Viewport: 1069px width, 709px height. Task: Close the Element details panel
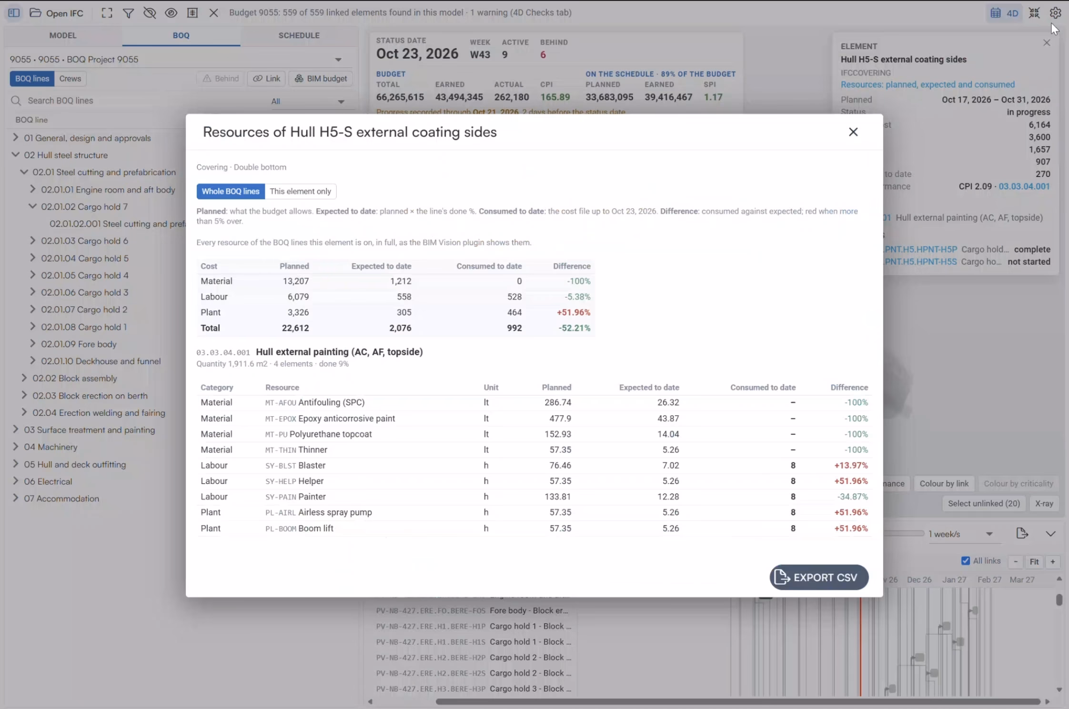click(x=1047, y=43)
